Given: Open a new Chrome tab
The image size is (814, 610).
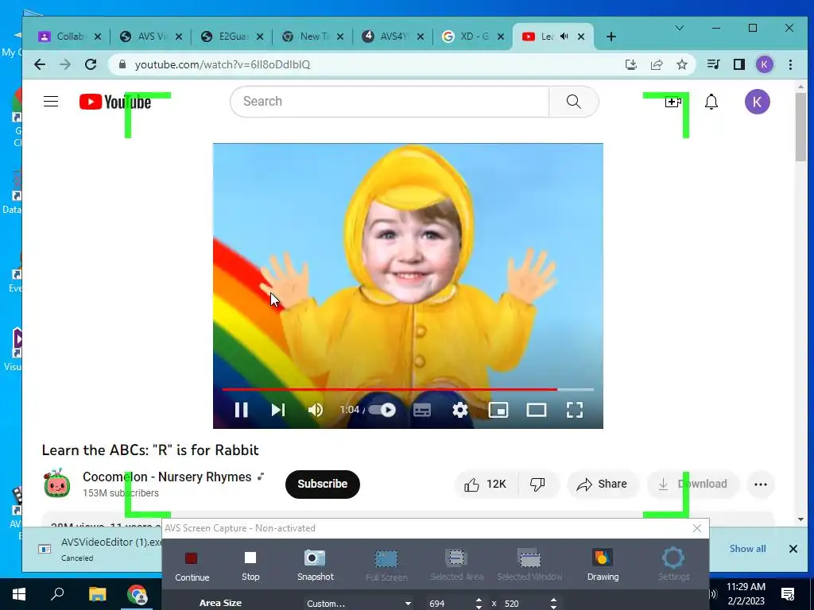Looking at the screenshot, I should (611, 37).
